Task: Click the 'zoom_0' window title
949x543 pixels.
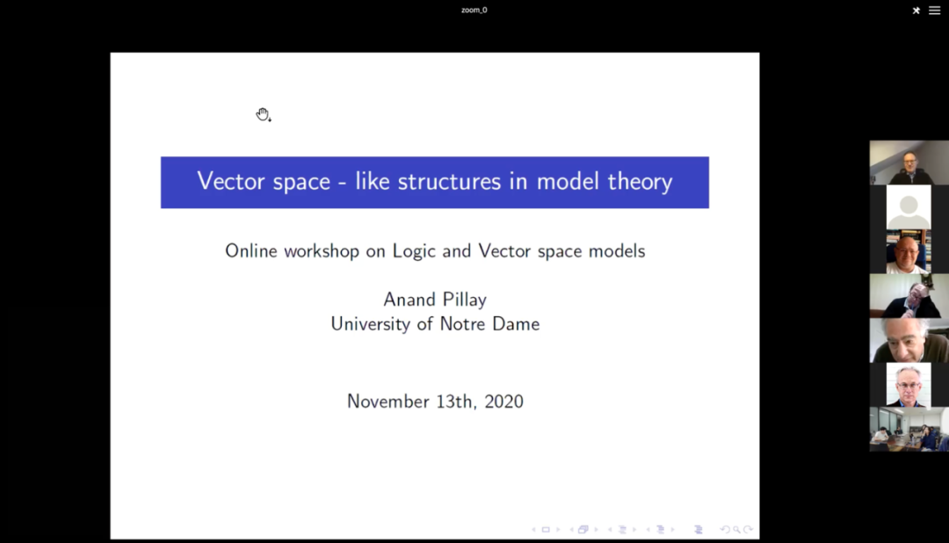Action: pyautogui.click(x=474, y=10)
